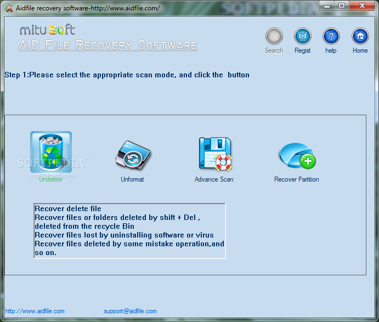The width and height of the screenshot is (379, 322).
Task: Click the Recover Partition pie icon
Action: pyautogui.click(x=297, y=156)
